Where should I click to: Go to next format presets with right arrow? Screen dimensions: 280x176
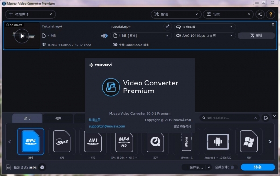click(x=270, y=142)
